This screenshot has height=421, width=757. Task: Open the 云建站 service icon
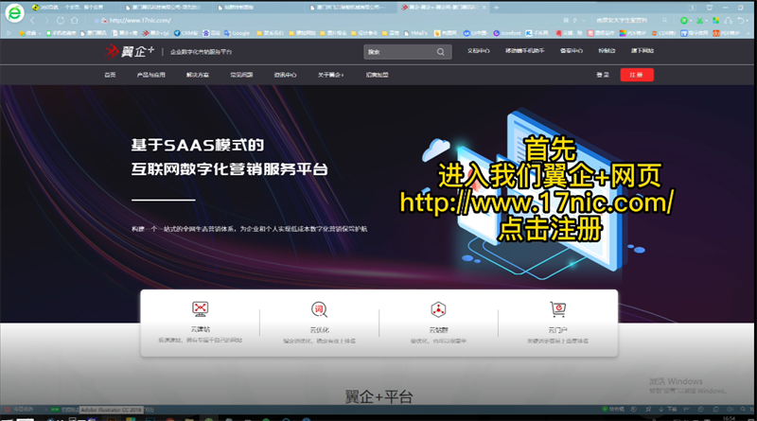pyautogui.click(x=200, y=308)
